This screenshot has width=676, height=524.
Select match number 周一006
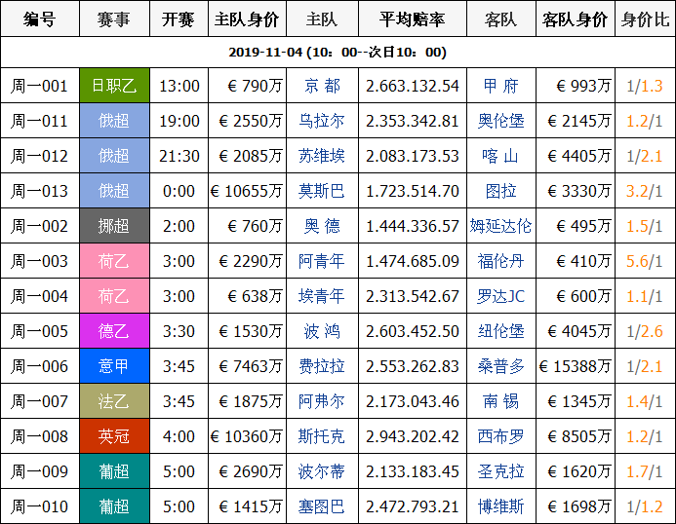pos(40,366)
